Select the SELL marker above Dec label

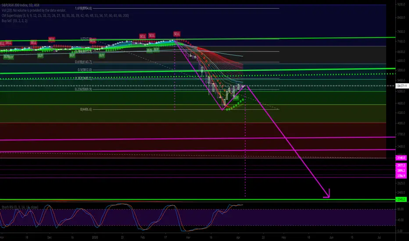click(x=52, y=39)
